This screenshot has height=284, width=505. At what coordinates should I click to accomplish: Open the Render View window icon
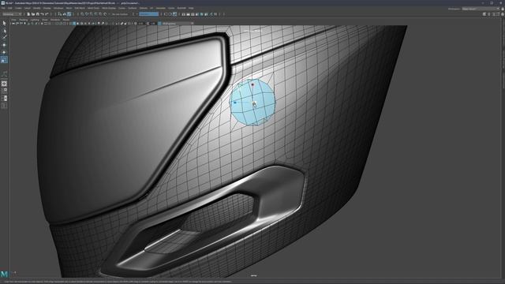click(x=184, y=14)
